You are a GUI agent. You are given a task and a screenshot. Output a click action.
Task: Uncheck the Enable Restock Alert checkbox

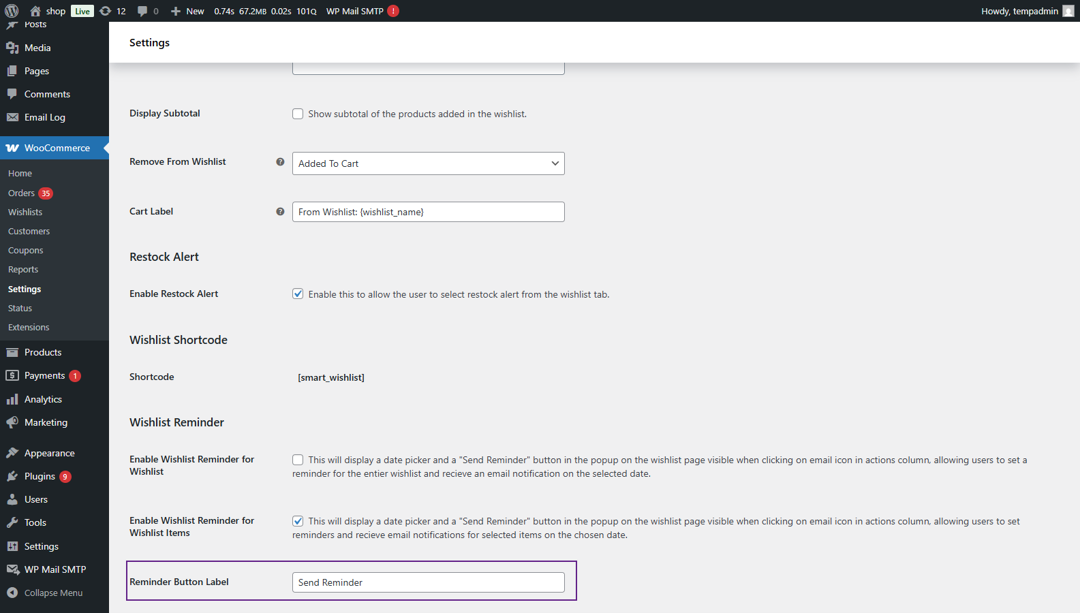coord(298,294)
